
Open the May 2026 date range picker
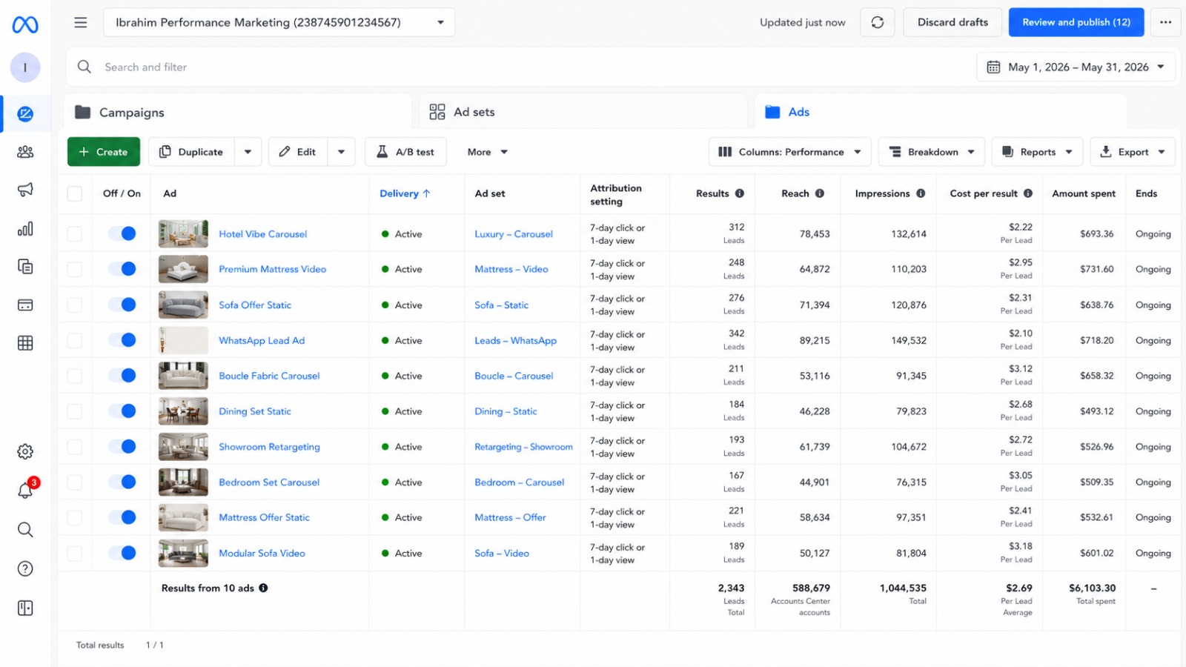(1076, 67)
